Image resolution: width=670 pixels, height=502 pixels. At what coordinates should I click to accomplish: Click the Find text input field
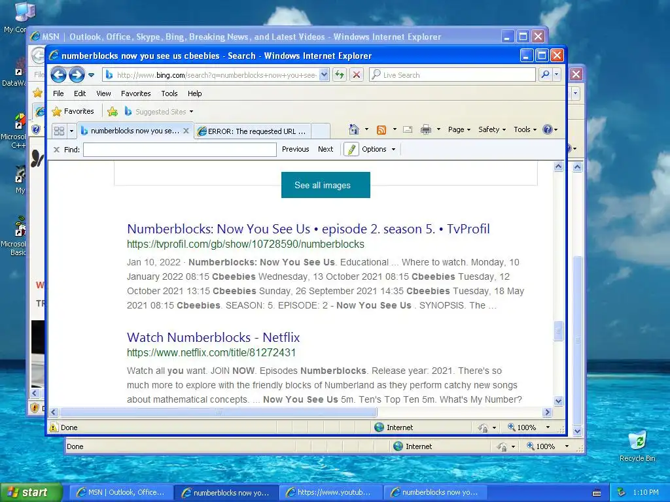(x=180, y=150)
